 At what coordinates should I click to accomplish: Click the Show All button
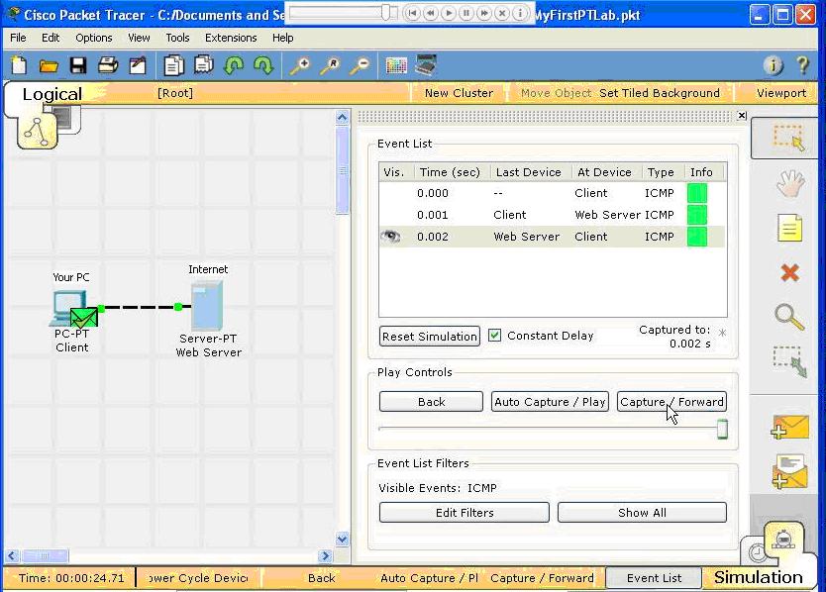[642, 513]
